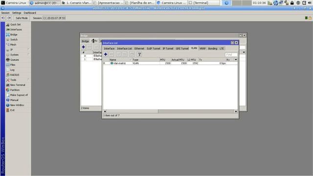Switch to the Bonding tab

[x=213, y=48]
